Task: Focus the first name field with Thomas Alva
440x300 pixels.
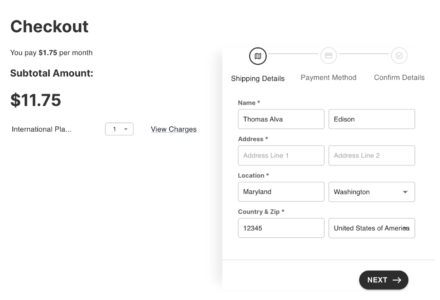Action: (281, 119)
